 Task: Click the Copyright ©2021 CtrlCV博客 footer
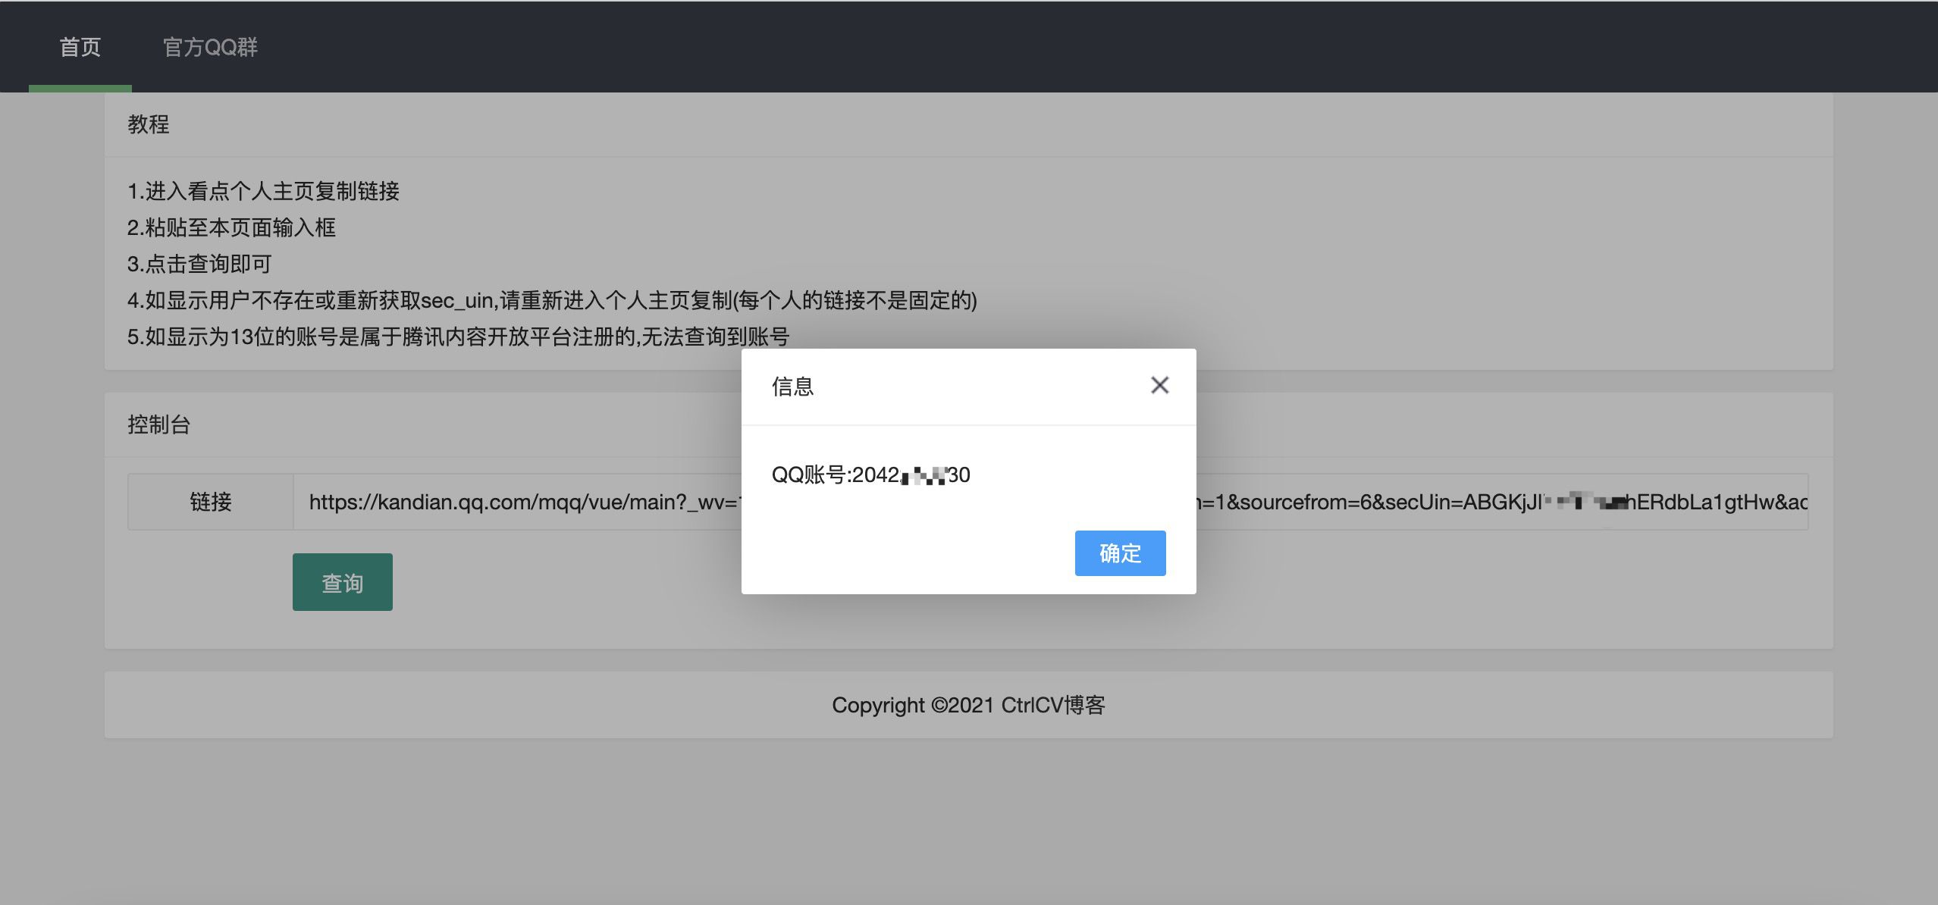(968, 705)
